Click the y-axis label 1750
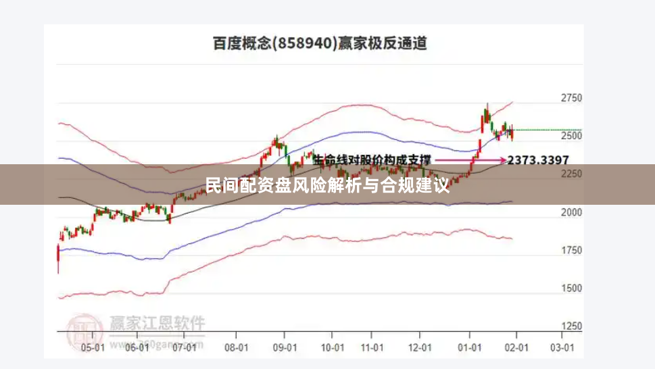The image size is (655, 369). pos(571,250)
